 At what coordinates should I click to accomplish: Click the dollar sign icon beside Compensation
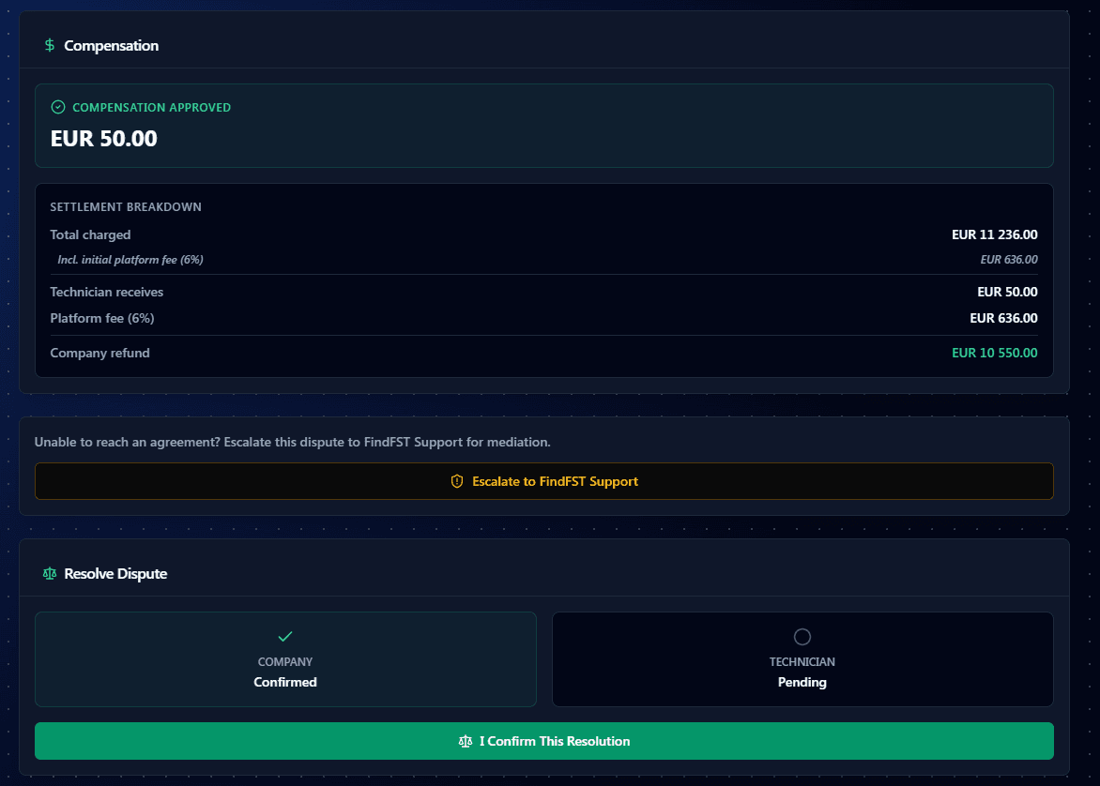click(x=50, y=46)
